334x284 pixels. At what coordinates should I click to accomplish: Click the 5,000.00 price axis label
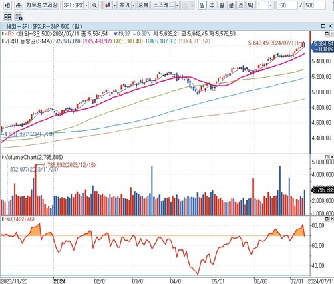point(321,92)
